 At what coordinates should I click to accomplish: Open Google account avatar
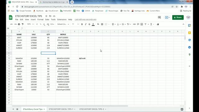188,17
